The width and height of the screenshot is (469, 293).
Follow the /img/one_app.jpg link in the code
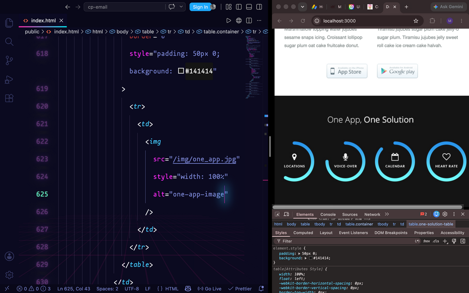click(x=205, y=159)
